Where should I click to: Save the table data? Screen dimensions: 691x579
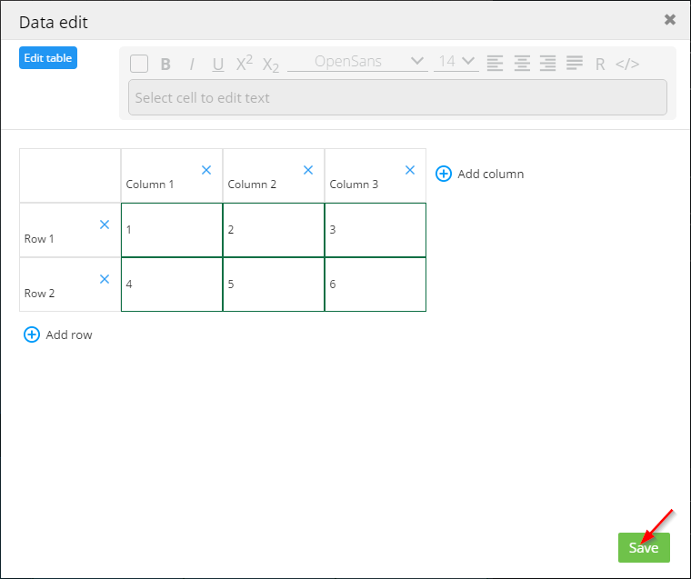[644, 548]
